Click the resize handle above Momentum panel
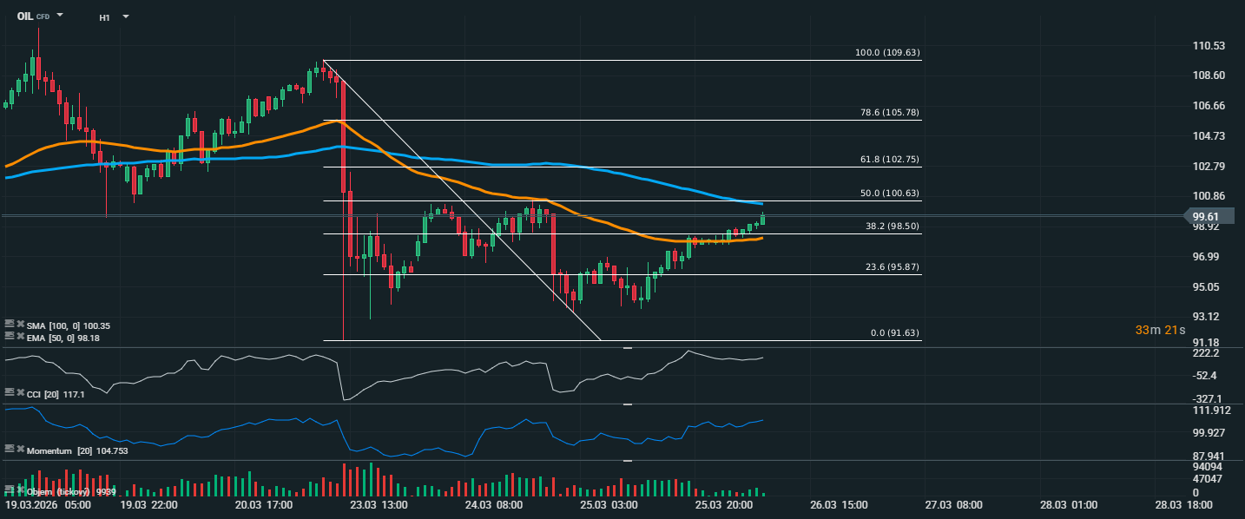Image resolution: width=1245 pixels, height=519 pixels. tap(628, 404)
